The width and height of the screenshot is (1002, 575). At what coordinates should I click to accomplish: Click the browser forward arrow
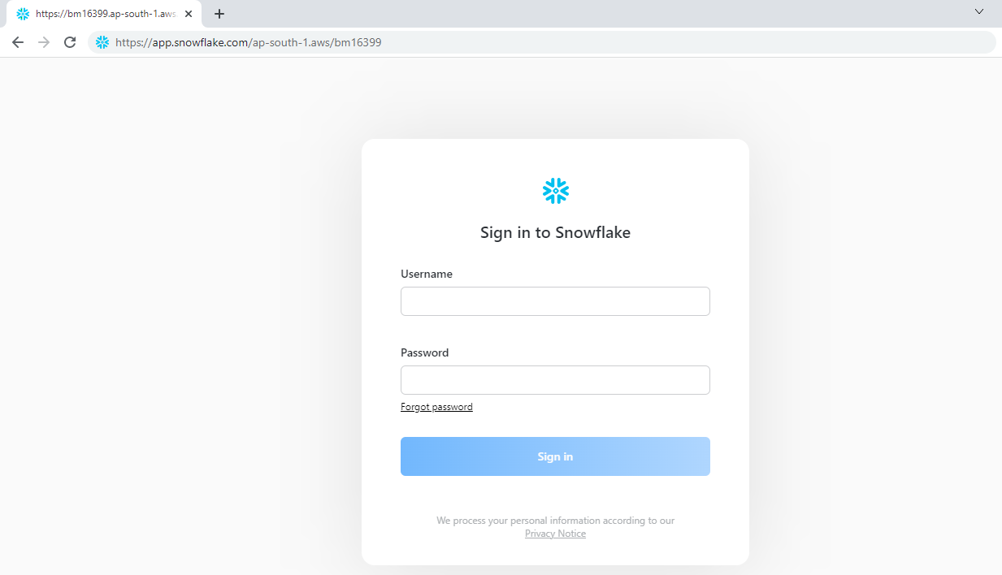click(x=44, y=42)
